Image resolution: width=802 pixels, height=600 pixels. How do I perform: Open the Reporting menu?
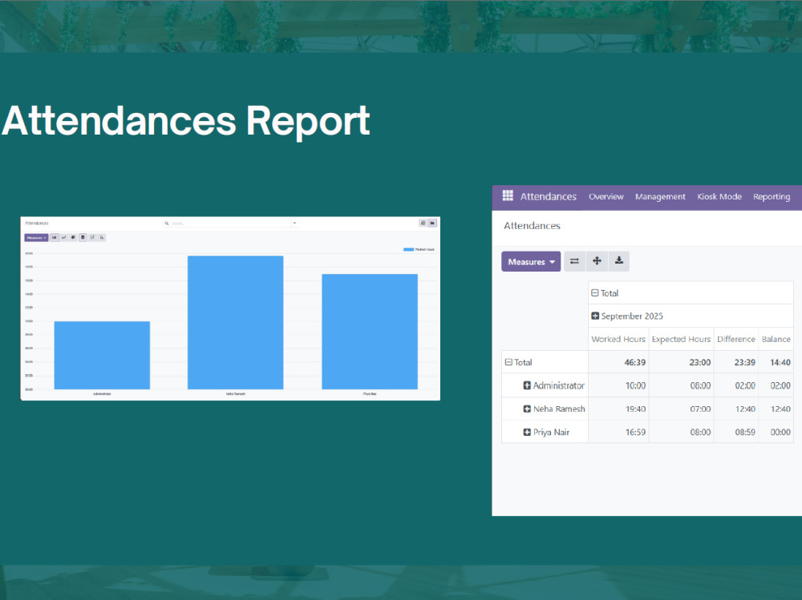click(772, 196)
